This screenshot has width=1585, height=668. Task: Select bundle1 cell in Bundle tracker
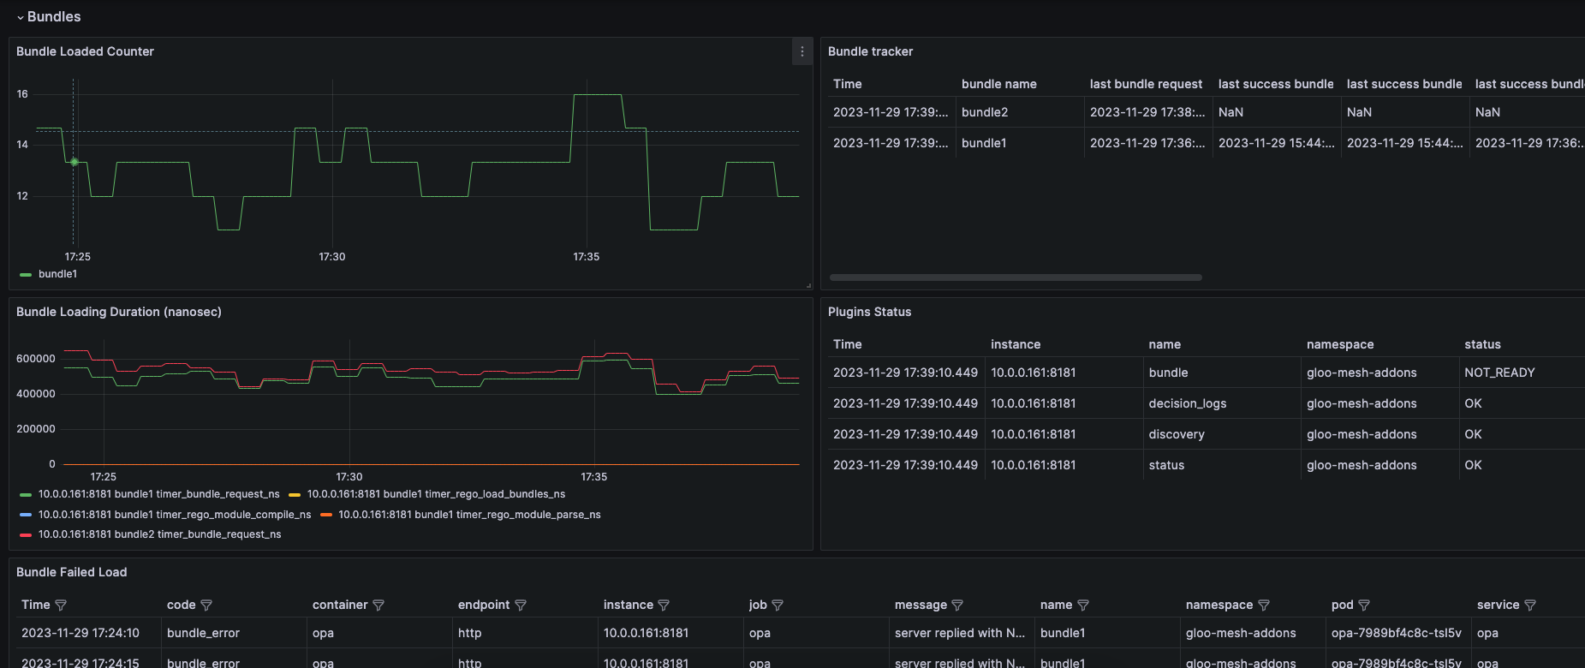(x=1020, y=143)
